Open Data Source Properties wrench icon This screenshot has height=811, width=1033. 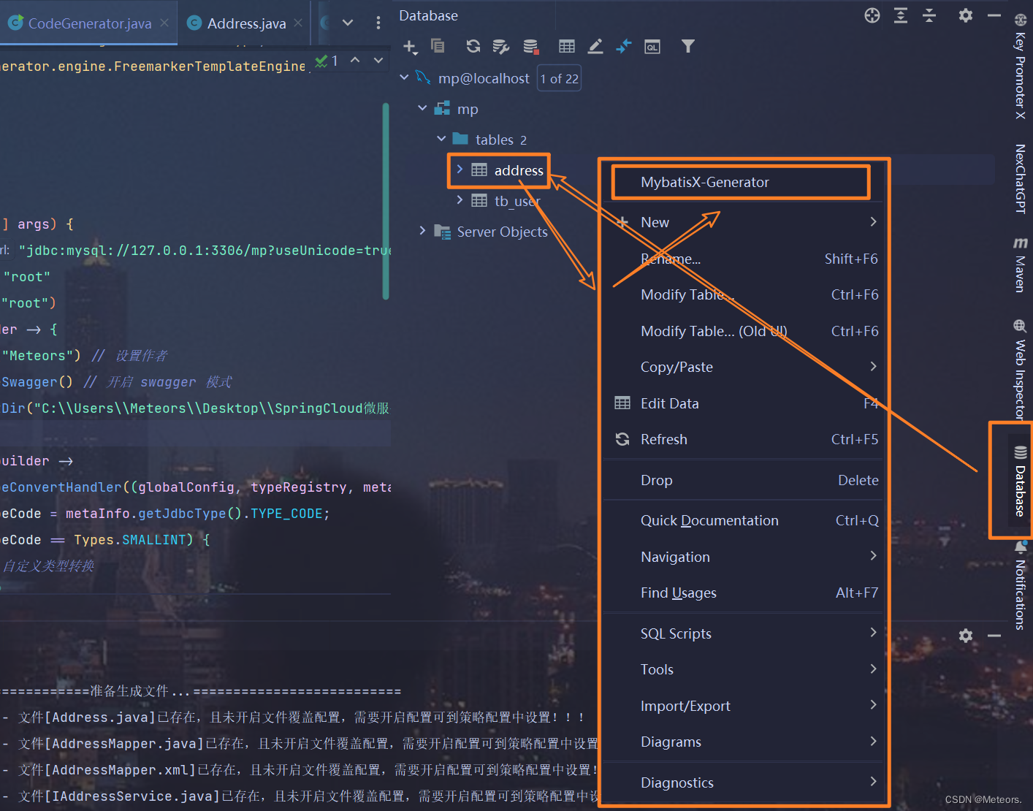(500, 47)
